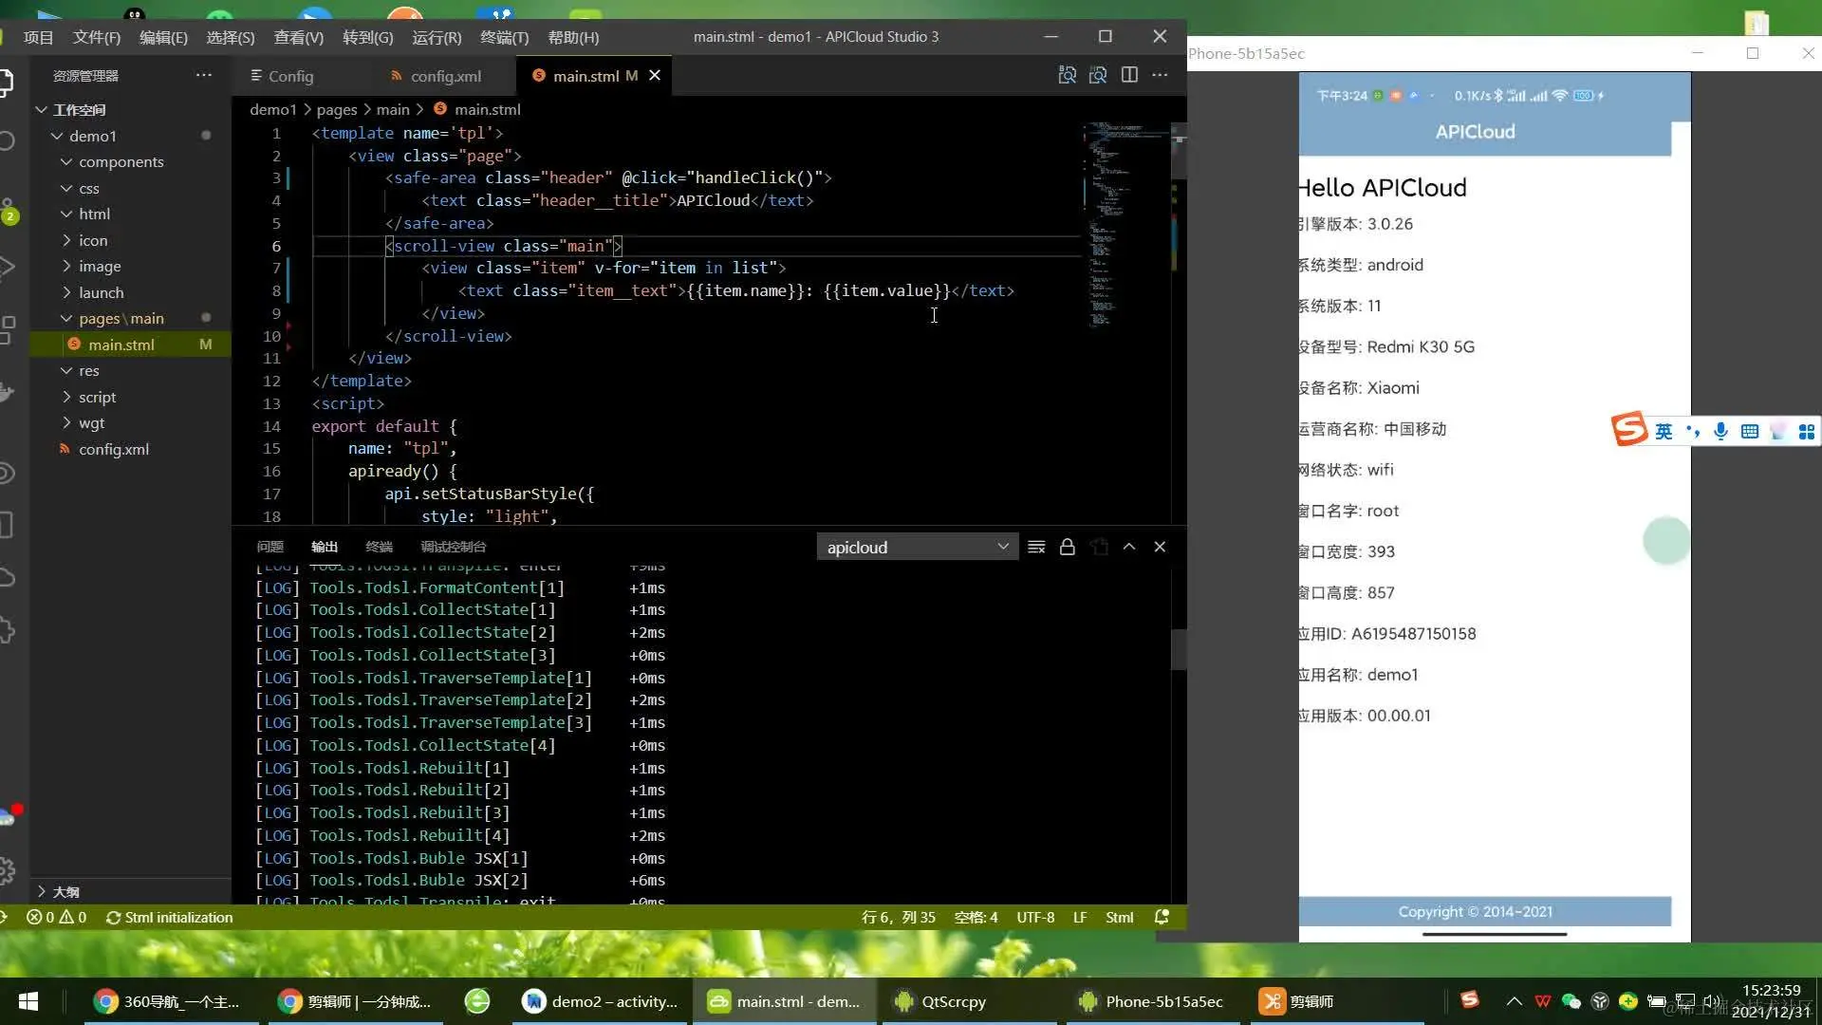Click the pages breadcrumb in editor path

(336, 109)
